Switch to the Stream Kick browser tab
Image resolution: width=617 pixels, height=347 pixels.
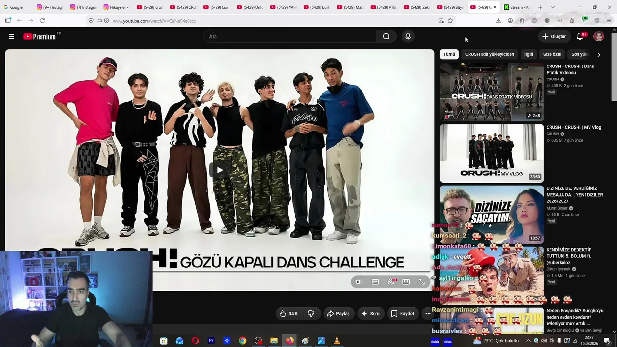[x=516, y=7]
